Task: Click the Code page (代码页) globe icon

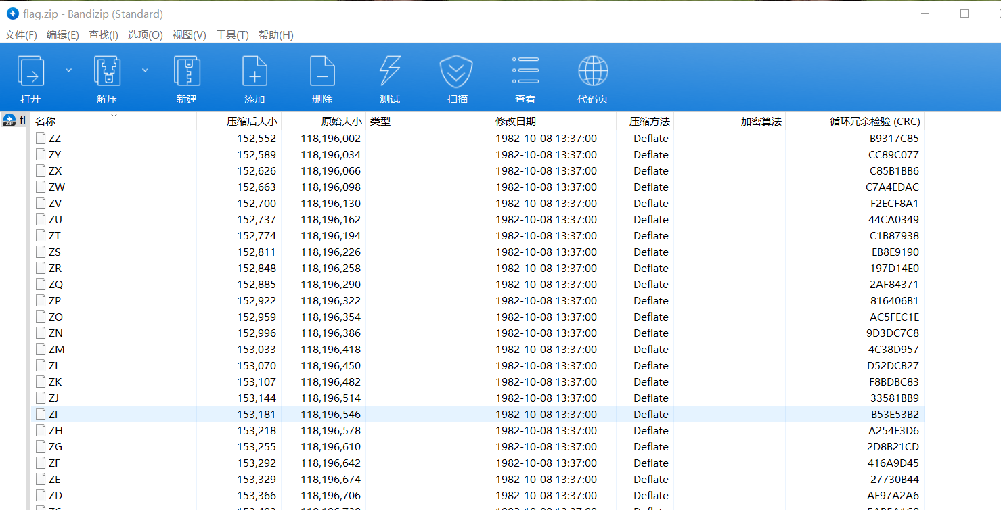Action: [x=593, y=70]
